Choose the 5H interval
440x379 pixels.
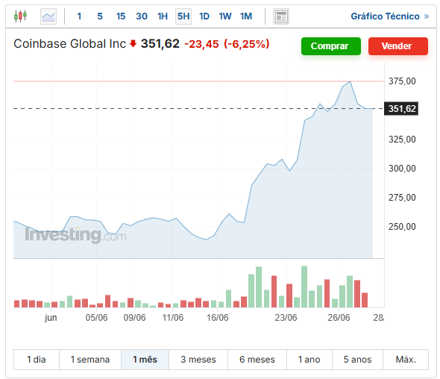183,16
